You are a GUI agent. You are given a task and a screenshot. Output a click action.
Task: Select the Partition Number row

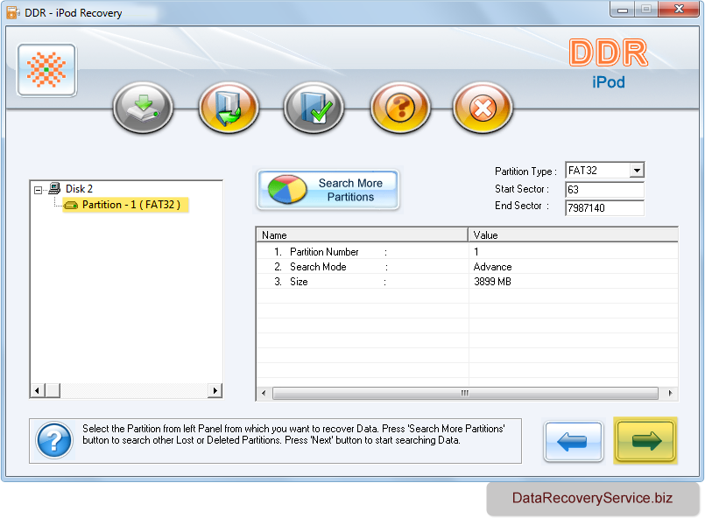point(467,252)
